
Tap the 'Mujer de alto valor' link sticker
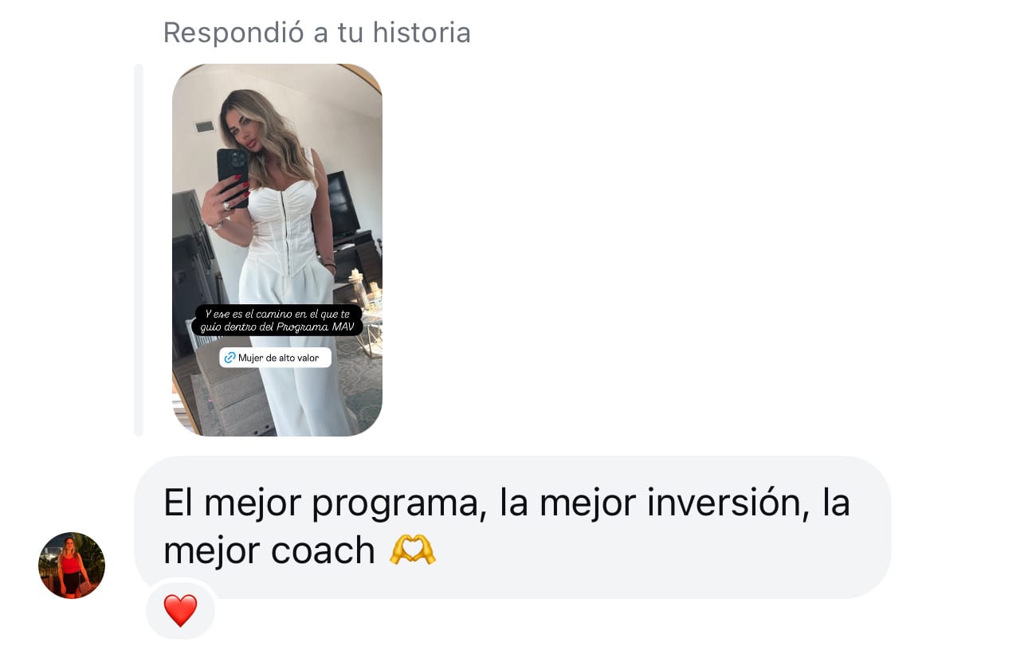point(275,358)
